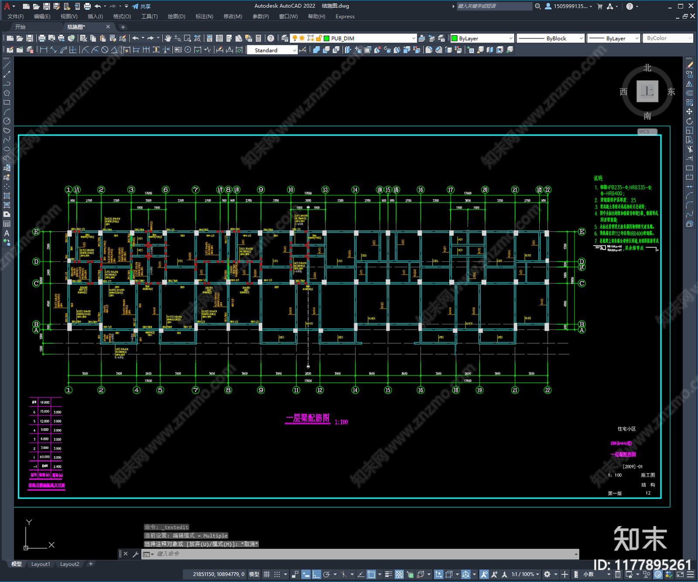698x582 pixels.
Task: Toggle Ortho mode in status bar
Action: click(317, 574)
